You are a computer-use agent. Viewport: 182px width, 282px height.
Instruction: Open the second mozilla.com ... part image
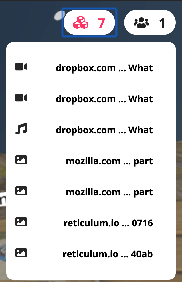click(x=91, y=192)
